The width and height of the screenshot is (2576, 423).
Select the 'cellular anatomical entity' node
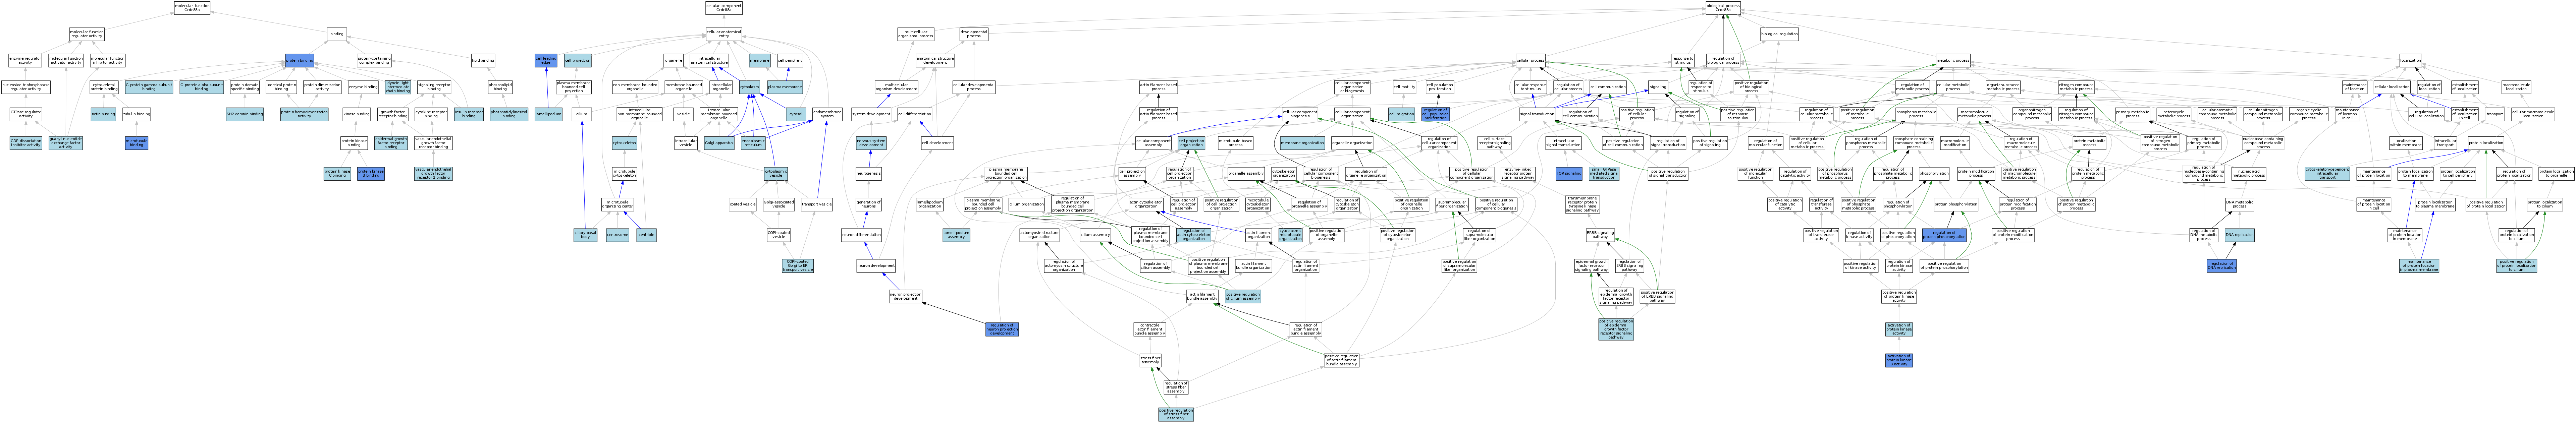coord(724,34)
